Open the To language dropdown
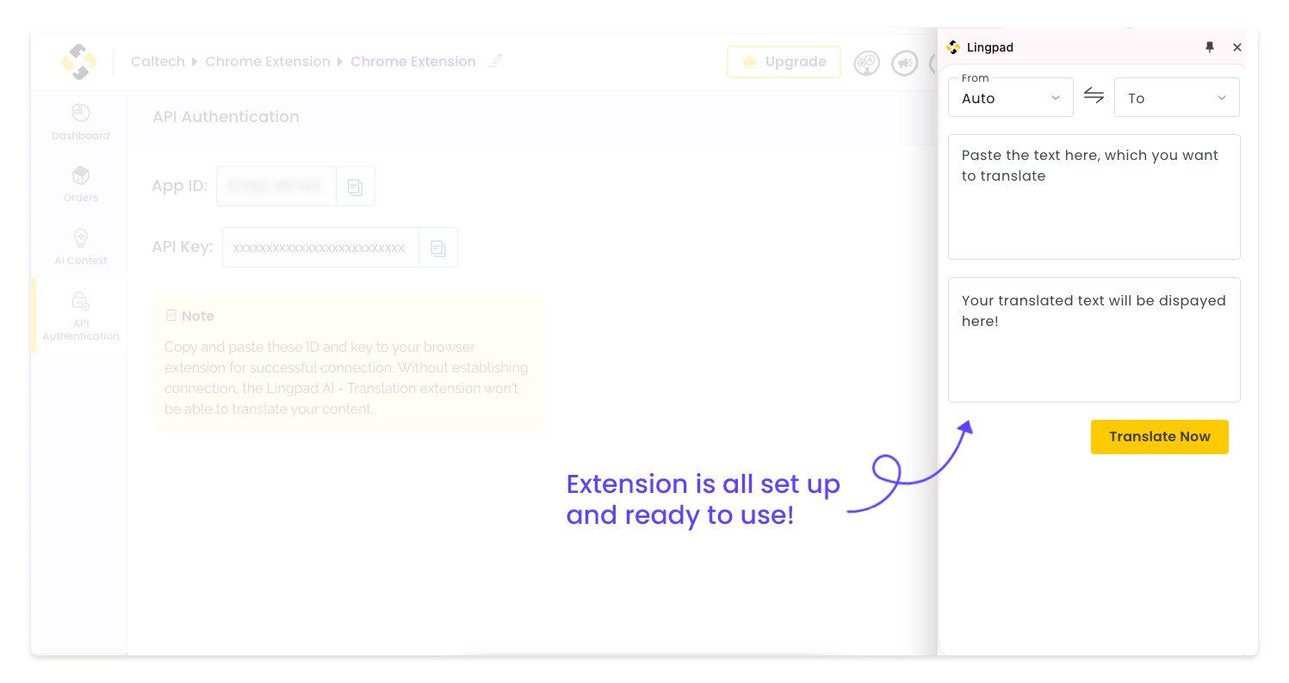The width and height of the screenshot is (1289, 683). [x=1177, y=97]
